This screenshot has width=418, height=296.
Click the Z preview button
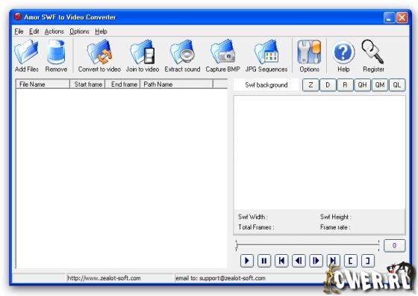311,85
